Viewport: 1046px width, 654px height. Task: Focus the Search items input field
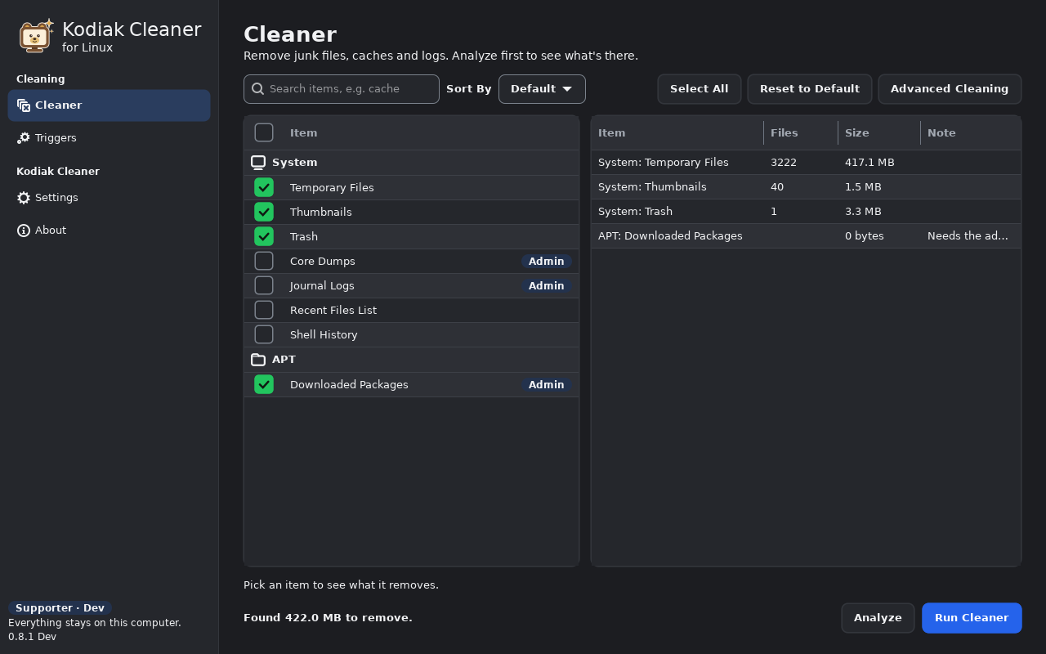342,89
